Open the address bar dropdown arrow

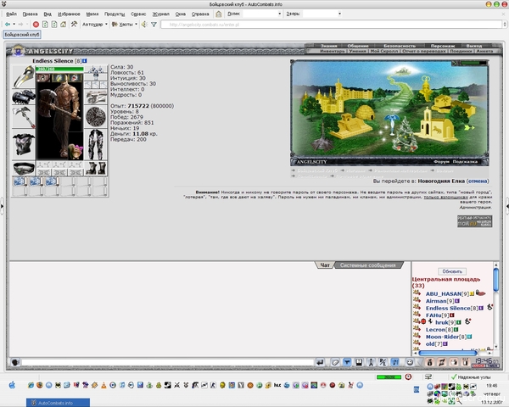point(505,25)
